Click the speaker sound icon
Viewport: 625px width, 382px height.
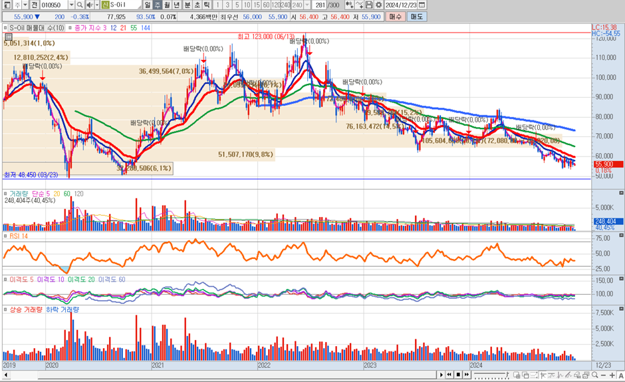coord(89,5)
